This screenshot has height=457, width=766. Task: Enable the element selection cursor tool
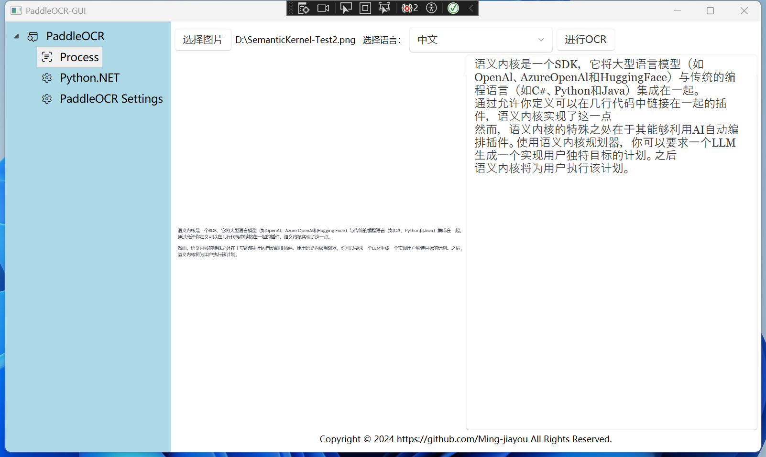(346, 8)
